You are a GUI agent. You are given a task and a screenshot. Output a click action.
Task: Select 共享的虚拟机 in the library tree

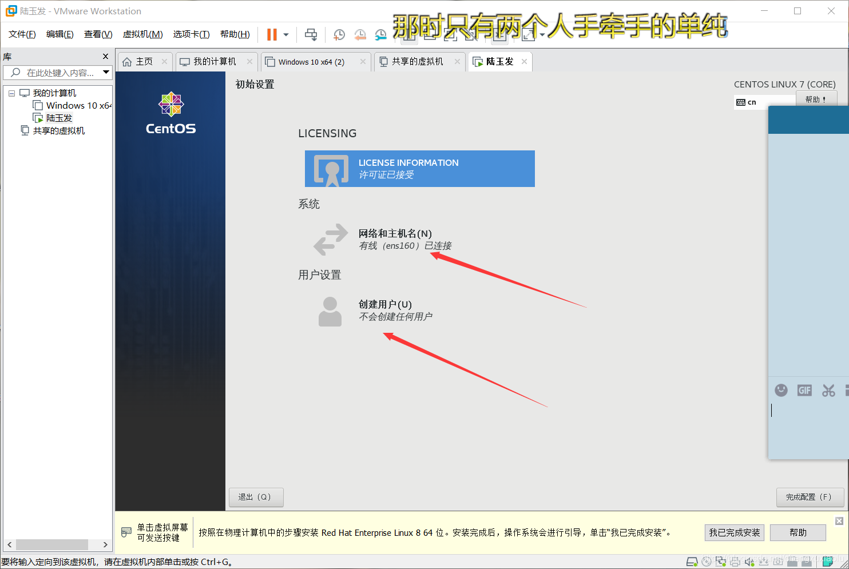pyautogui.click(x=58, y=131)
